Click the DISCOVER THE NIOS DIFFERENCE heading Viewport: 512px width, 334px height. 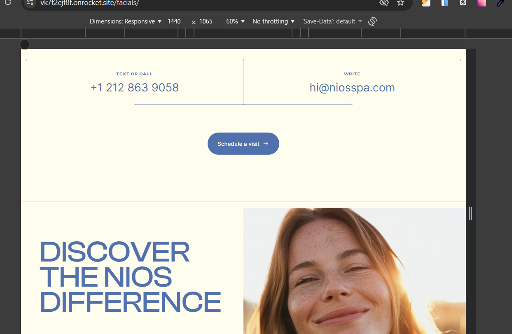[x=130, y=277]
